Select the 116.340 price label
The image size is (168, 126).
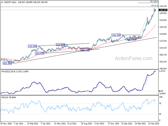pos(116,35)
